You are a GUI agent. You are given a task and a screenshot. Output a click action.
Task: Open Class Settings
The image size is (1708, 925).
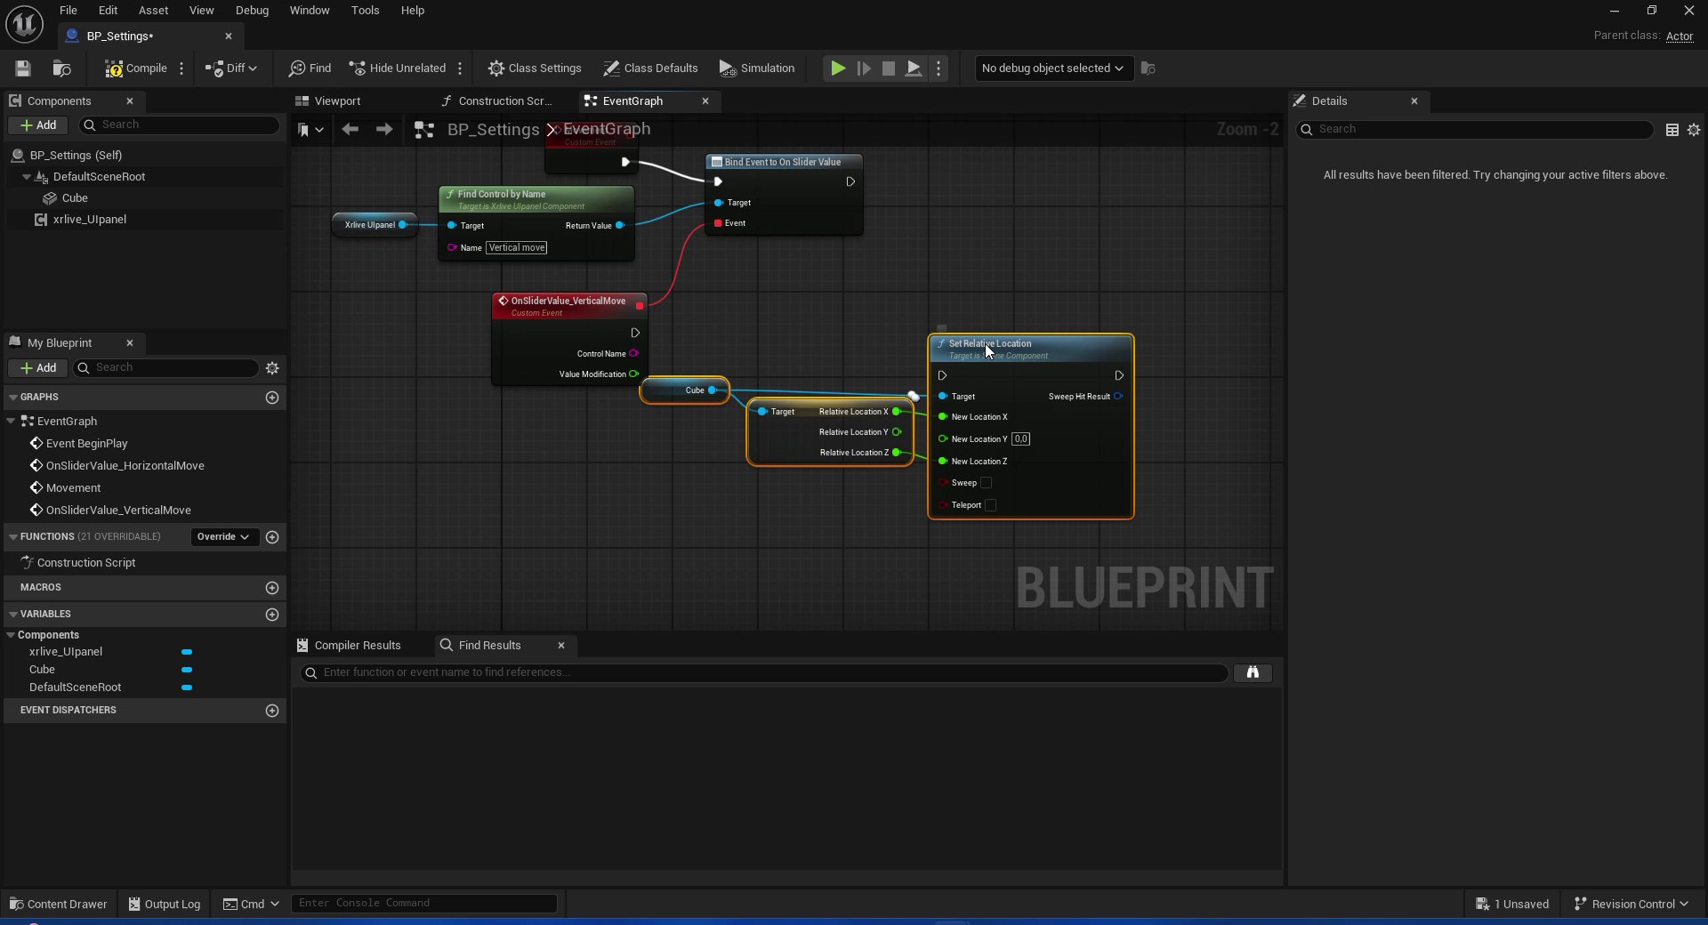[x=534, y=68]
